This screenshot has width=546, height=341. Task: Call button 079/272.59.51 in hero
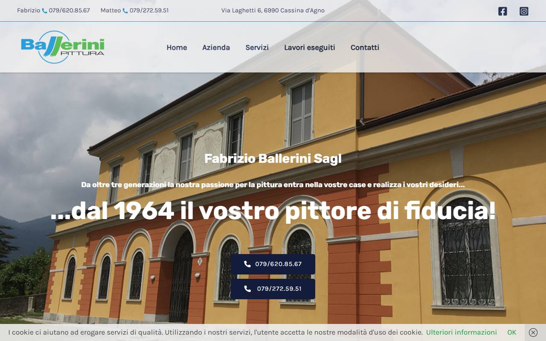tap(273, 289)
